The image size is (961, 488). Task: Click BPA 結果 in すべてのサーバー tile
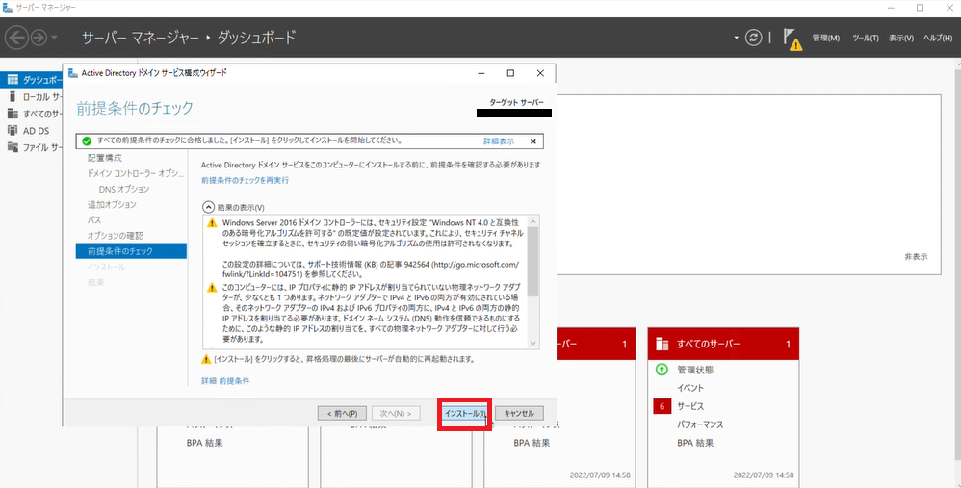tap(695, 443)
